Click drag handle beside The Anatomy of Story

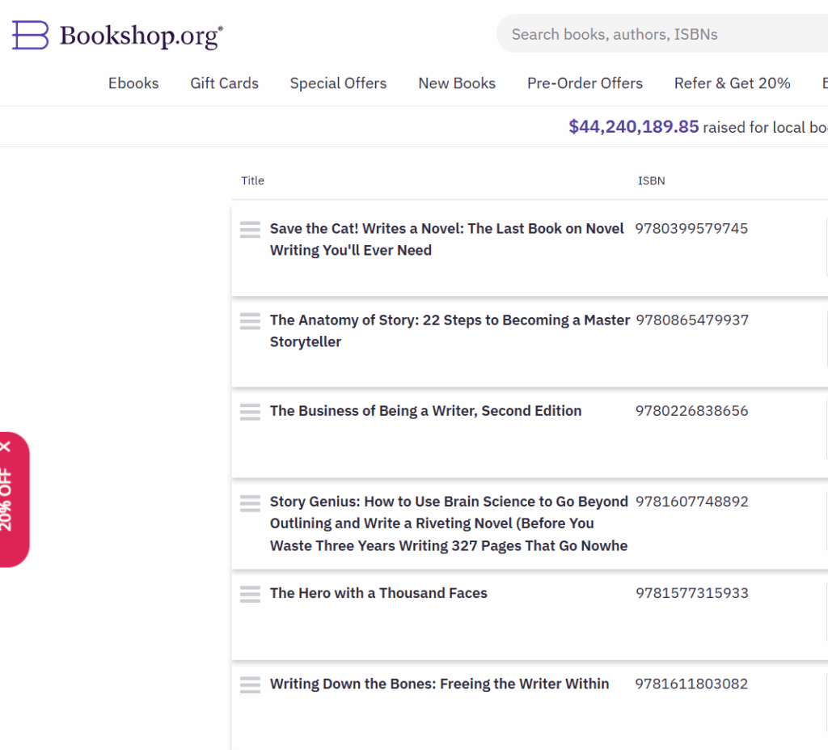pyautogui.click(x=250, y=321)
